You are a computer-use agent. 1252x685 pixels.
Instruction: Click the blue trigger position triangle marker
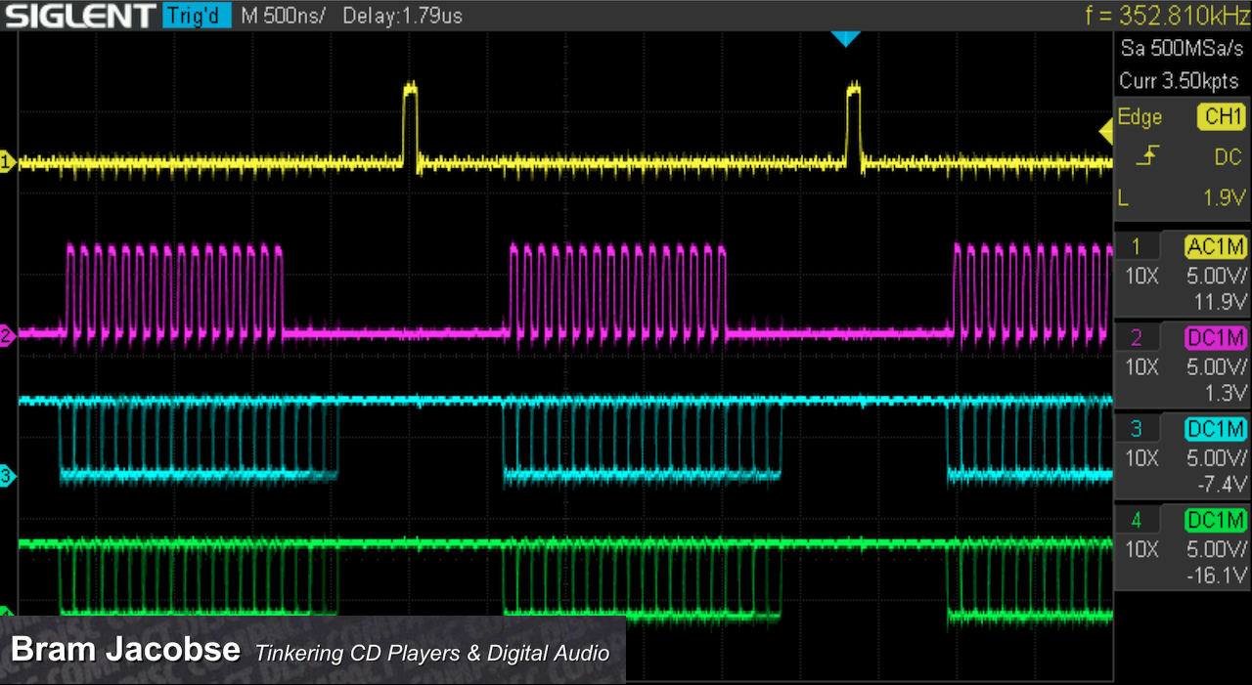point(844,38)
